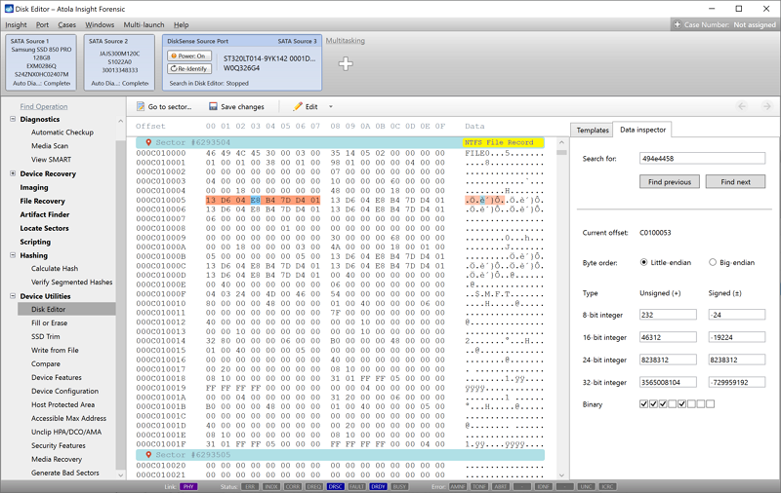Click the Go to sector page icon
This screenshot has width=781, height=493.
pos(141,106)
